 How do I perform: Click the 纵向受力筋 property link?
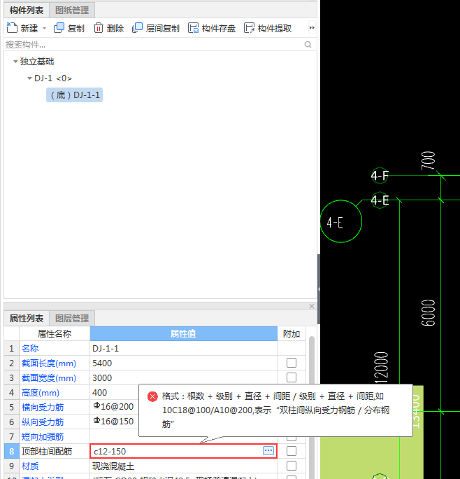coord(43,422)
